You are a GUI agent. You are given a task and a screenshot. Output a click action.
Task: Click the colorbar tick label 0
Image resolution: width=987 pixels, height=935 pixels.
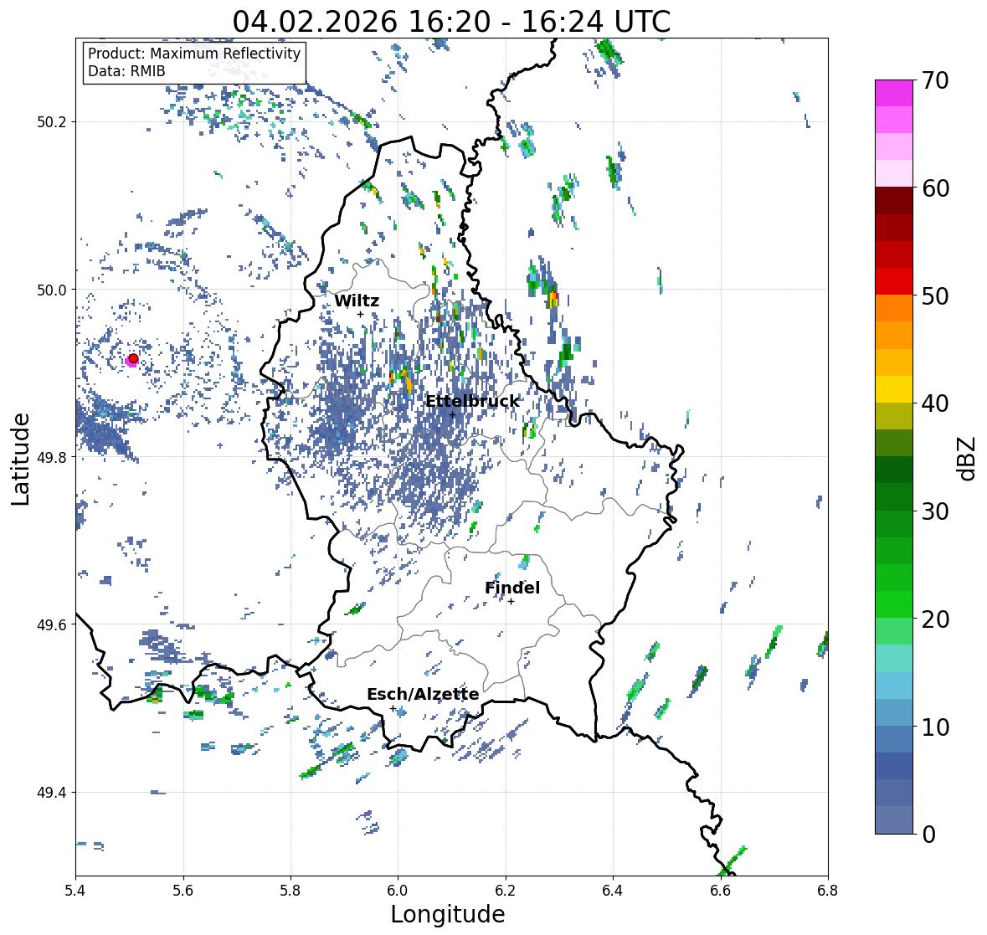928,835
